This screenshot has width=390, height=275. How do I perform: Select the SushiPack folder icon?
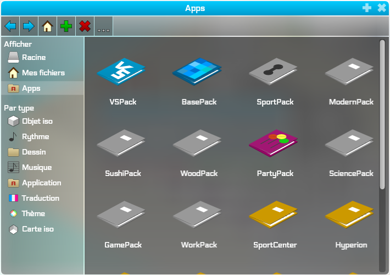point(121,143)
